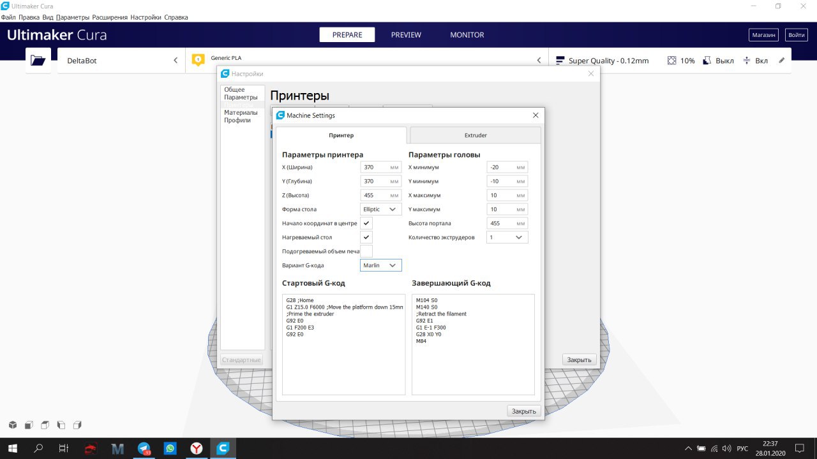The image size is (817, 459).
Task: Open Telegram from the taskbar
Action: tap(144, 448)
